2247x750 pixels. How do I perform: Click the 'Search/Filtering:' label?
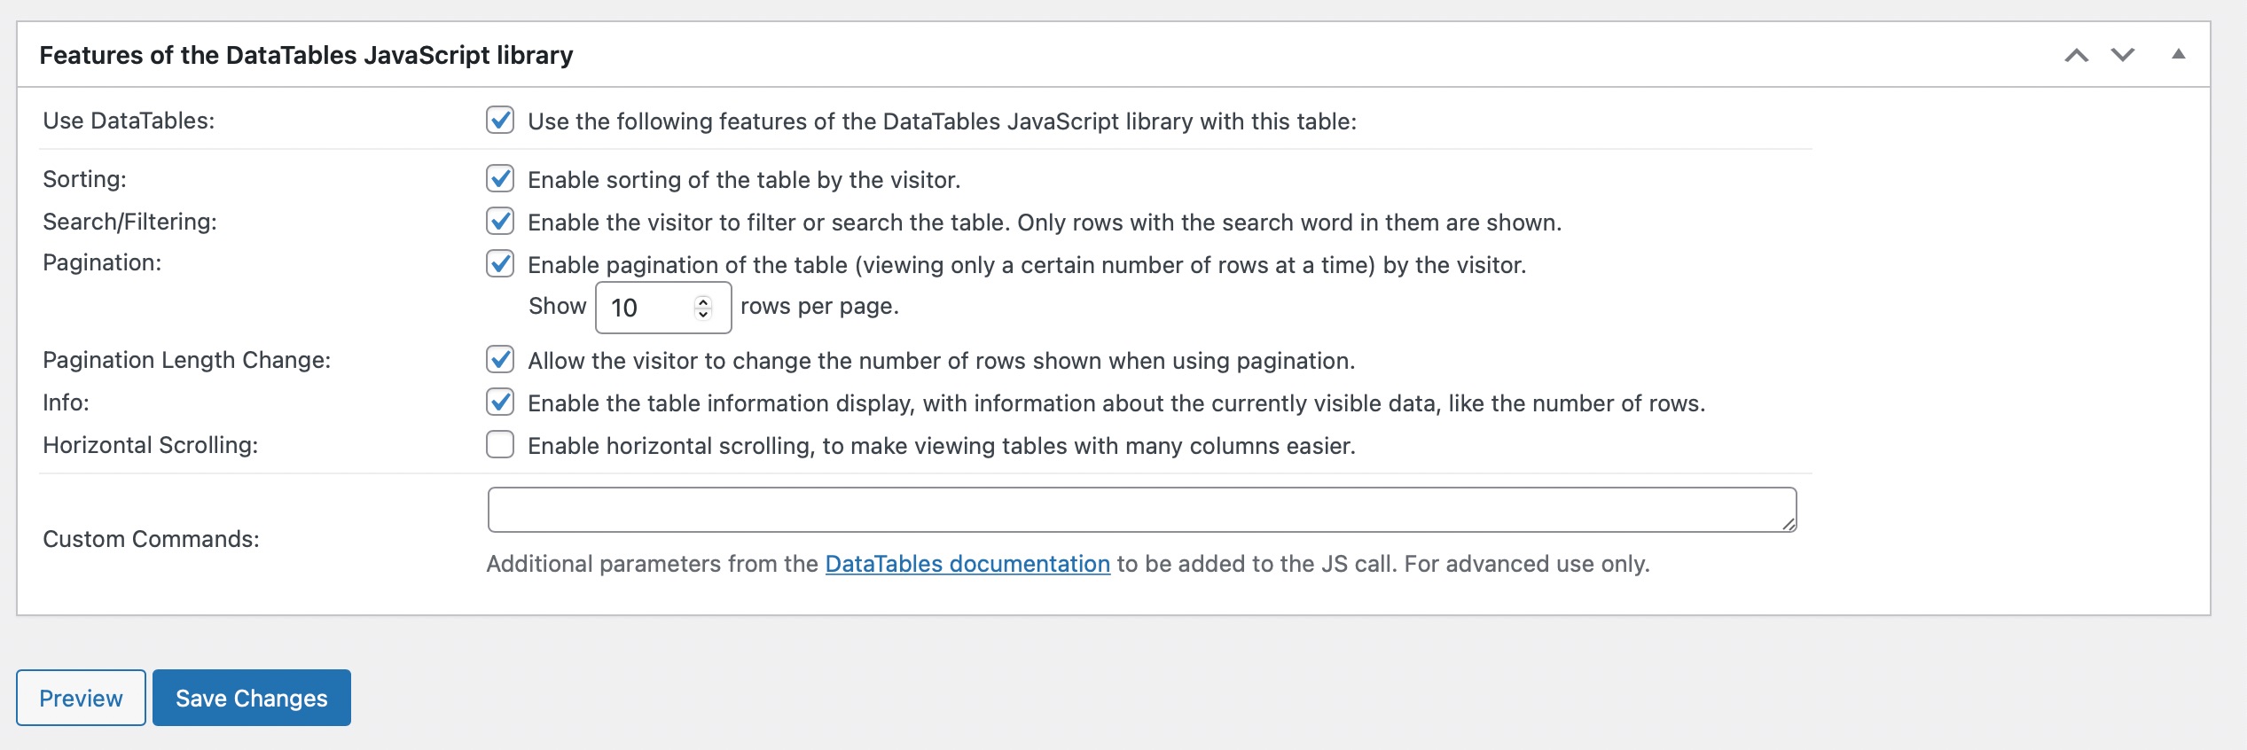(129, 222)
